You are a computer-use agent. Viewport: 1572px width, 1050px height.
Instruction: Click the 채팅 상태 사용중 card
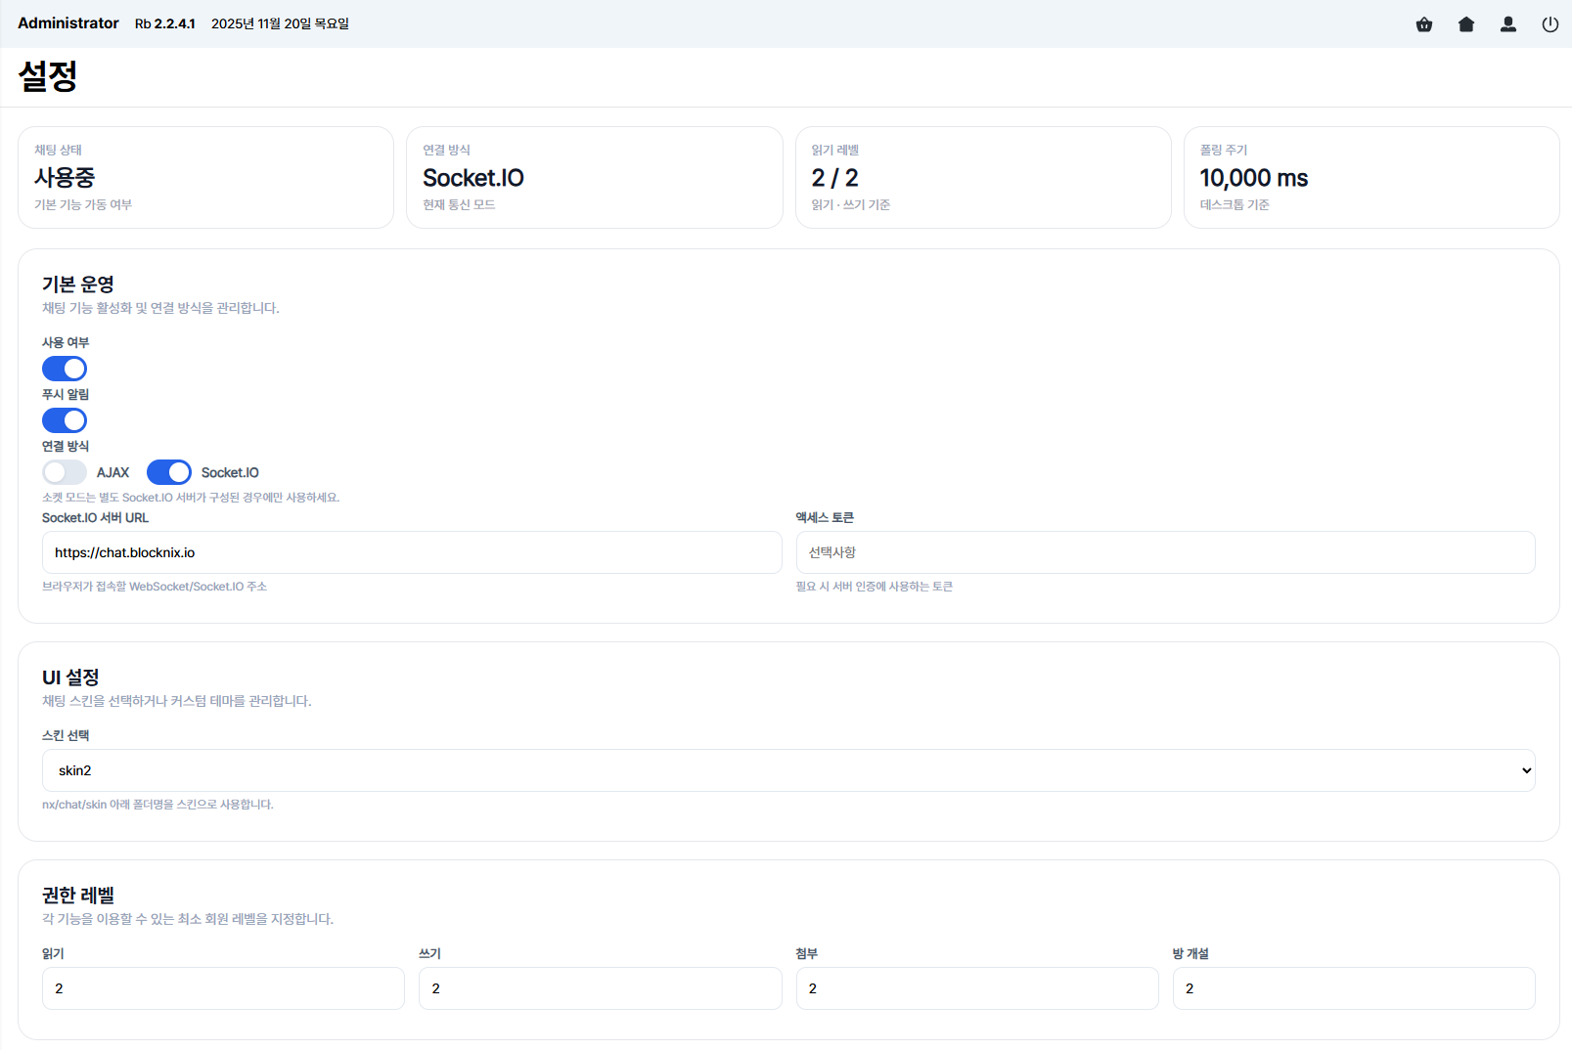pyautogui.click(x=205, y=177)
